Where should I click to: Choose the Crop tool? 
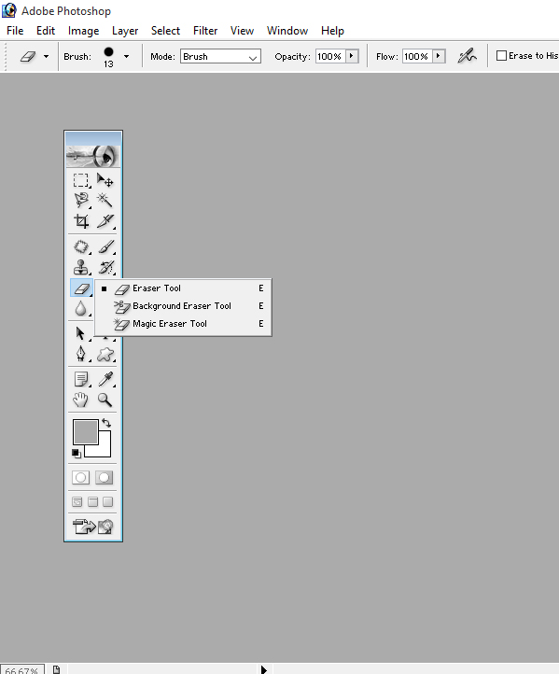click(81, 221)
